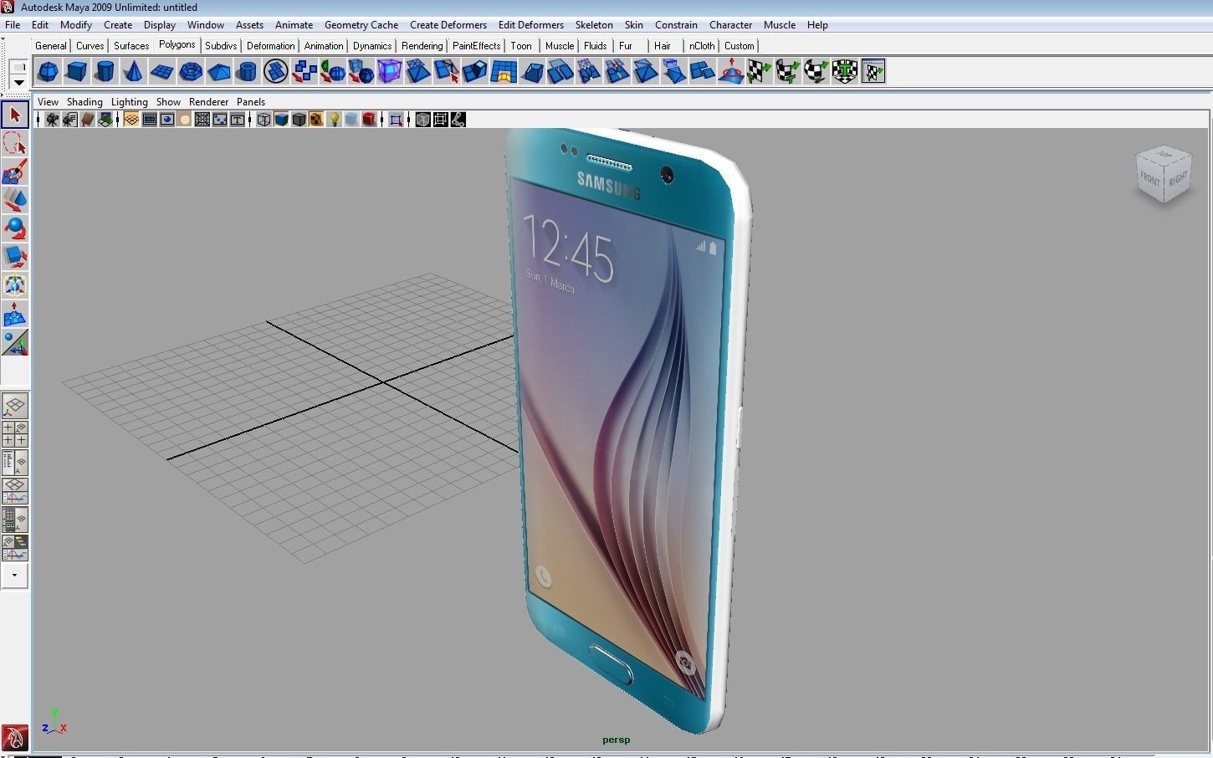Viewport: 1213px width, 758px height.
Task: Open the panel Show menu
Action: [168, 102]
